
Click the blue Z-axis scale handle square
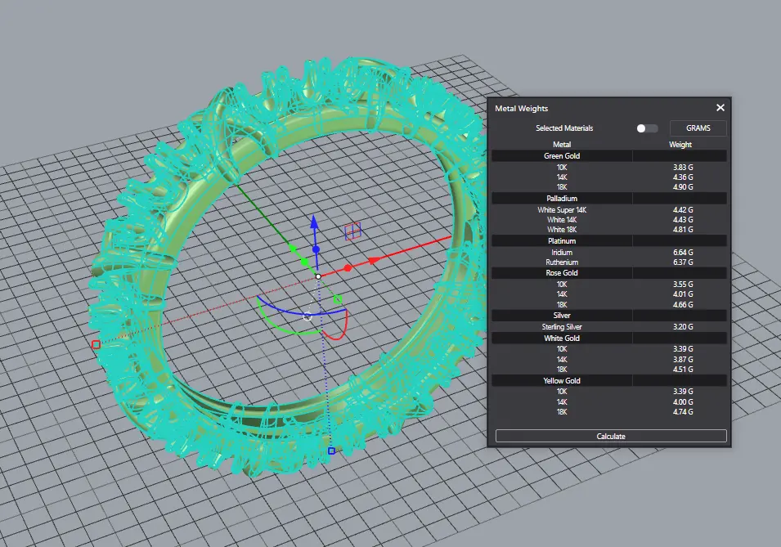click(x=332, y=451)
